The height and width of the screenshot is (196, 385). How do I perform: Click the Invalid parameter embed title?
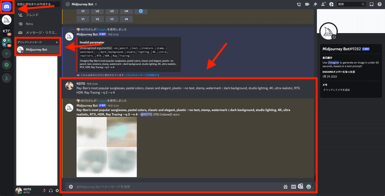click(92, 42)
